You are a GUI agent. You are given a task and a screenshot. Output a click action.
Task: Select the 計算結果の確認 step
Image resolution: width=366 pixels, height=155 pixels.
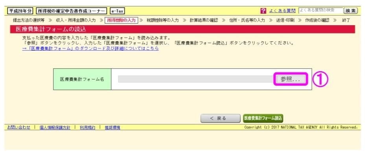click(x=204, y=20)
